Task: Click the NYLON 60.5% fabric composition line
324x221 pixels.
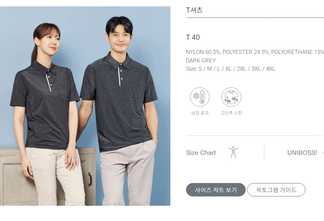Action: pos(255,52)
